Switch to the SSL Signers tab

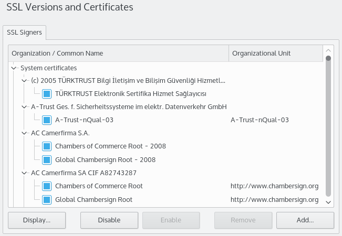[x=25, y=33]
